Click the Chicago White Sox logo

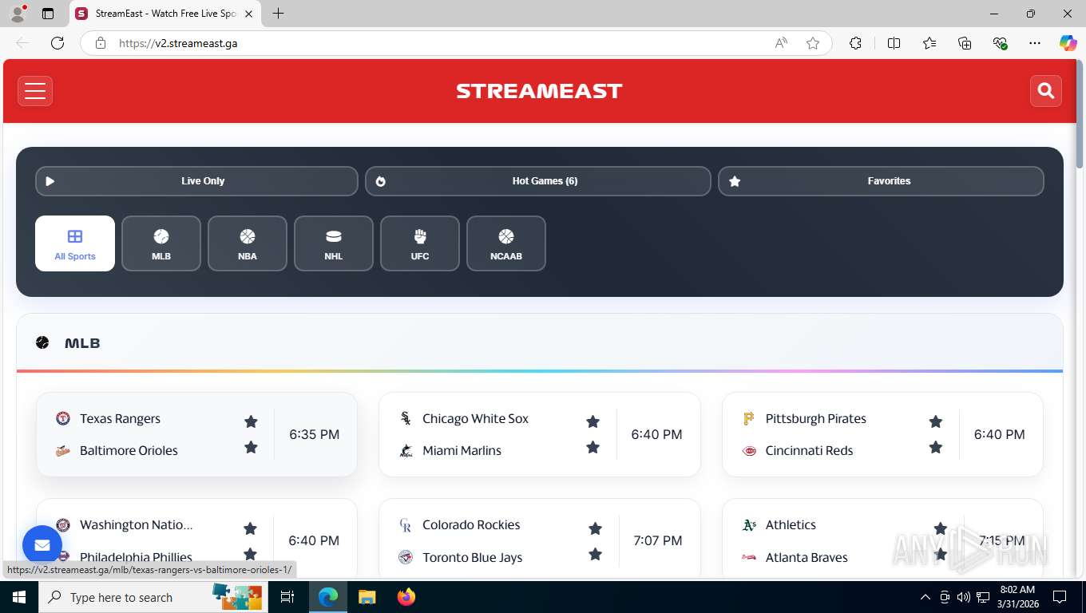tap(406, 418)
